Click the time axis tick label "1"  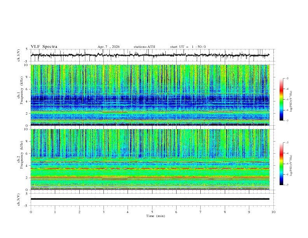point(55,212)
